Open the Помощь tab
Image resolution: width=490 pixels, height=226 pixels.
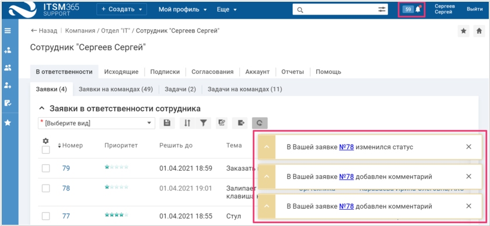coord(328,72)
